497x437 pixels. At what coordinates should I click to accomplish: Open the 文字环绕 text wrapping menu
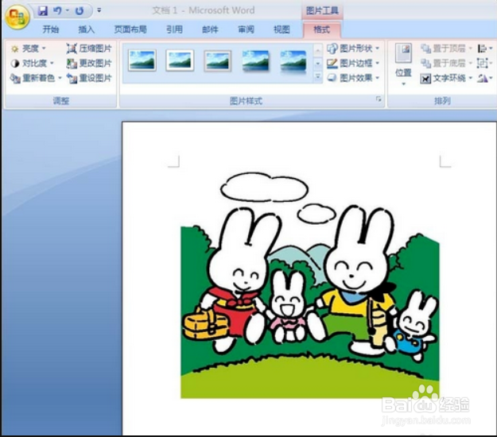pyautogui.click(x=446, y=78)
